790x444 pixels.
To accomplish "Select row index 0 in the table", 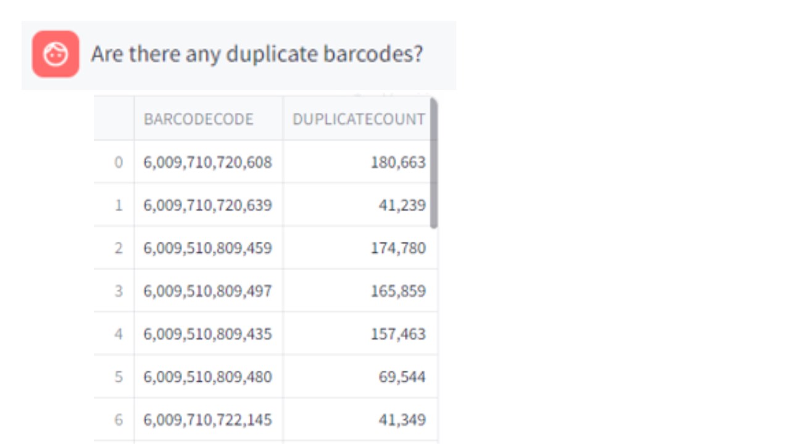I will [118, 162].
